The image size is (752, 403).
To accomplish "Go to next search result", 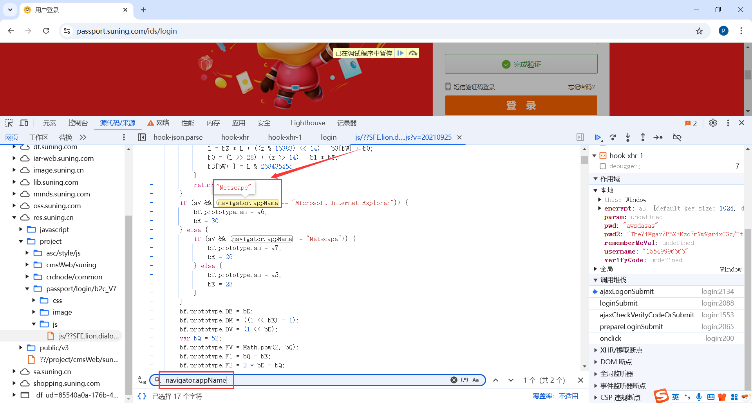I will coord(511,380).
